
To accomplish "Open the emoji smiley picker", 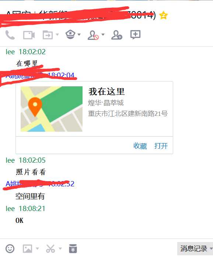I will (x=10, y=248).
